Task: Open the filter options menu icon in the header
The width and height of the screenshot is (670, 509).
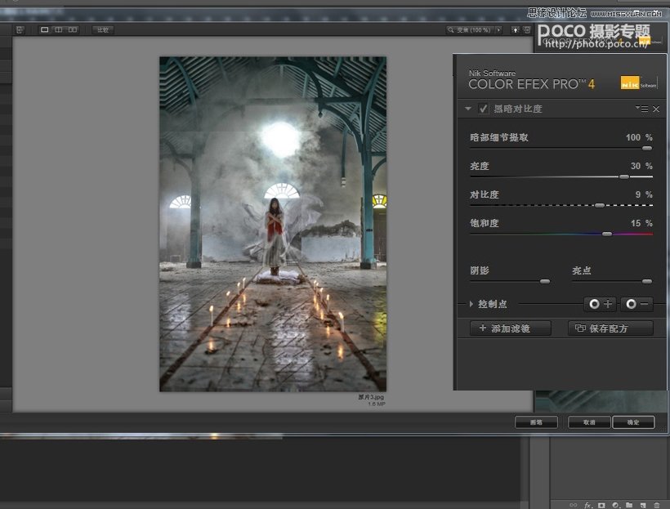Action: tap(644, 109)
